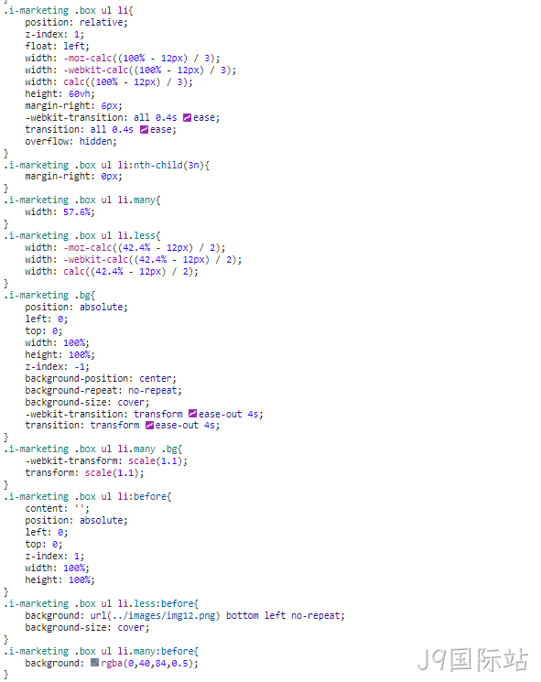The width and height of the screenshot is (541, 682).
Task: Click the center value of background-position
Action: tap(156, 378)
